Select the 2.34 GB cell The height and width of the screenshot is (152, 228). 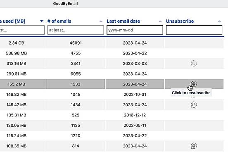click(x=23, y=43)
